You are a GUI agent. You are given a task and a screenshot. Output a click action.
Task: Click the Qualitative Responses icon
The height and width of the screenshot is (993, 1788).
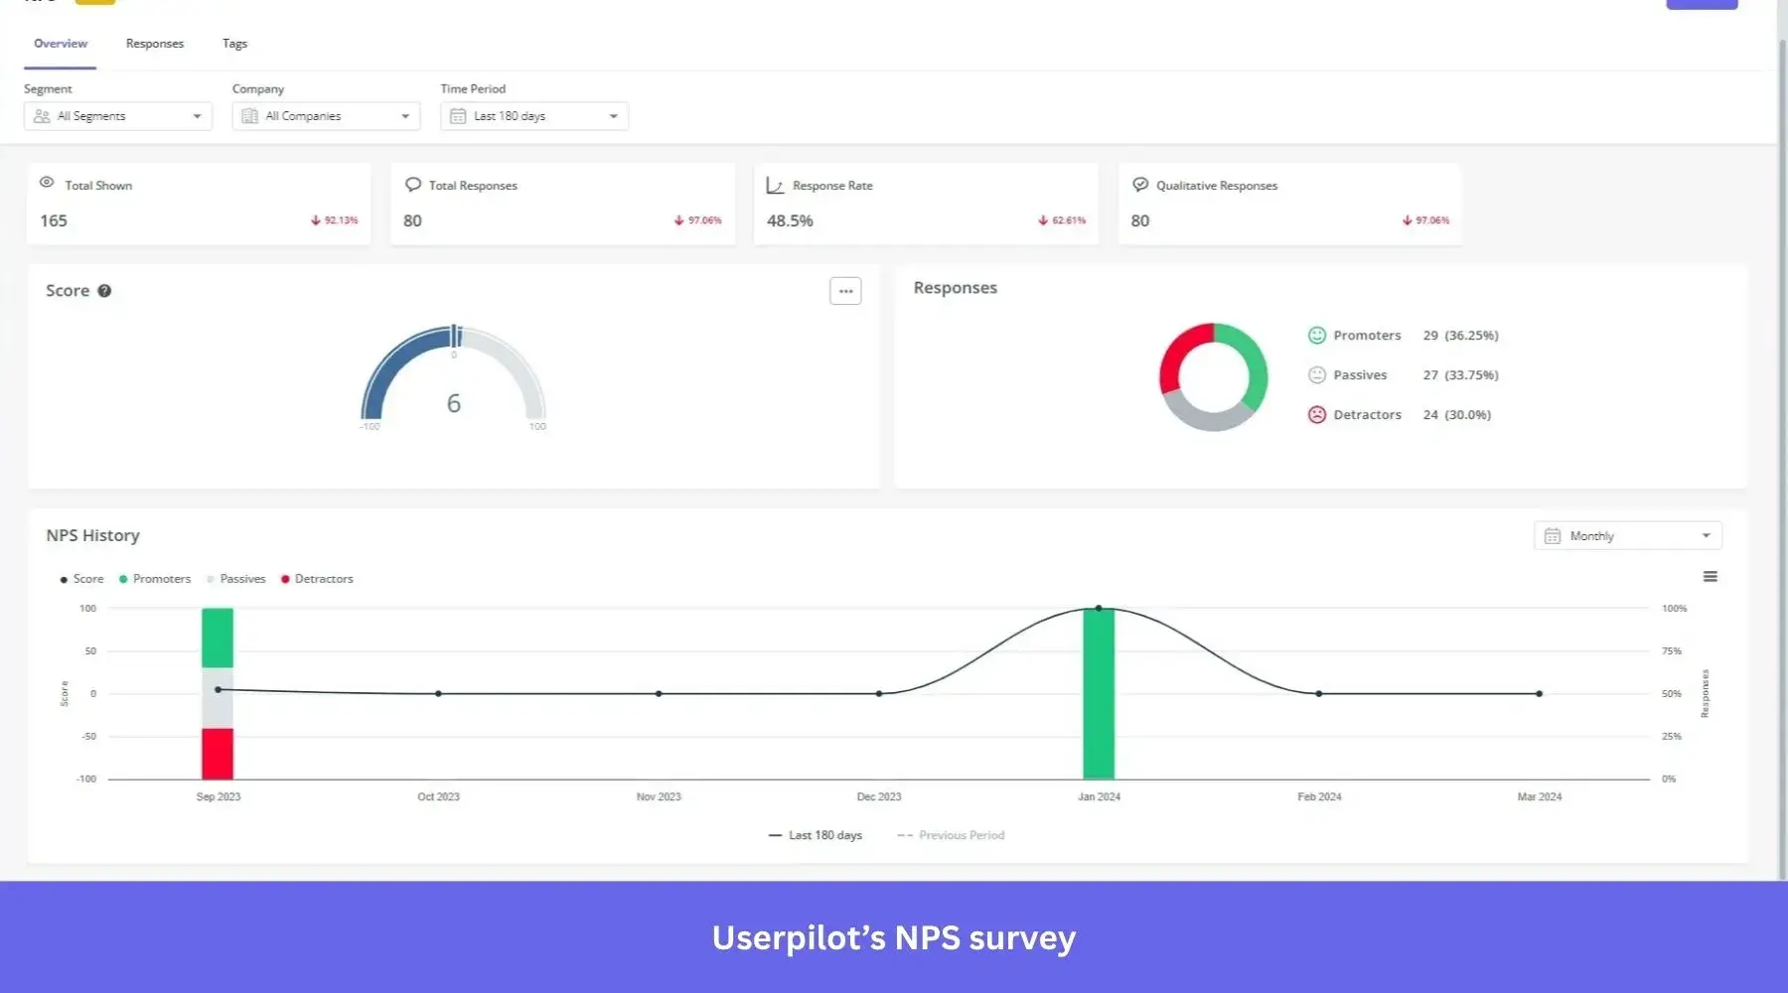(1138, 184)
